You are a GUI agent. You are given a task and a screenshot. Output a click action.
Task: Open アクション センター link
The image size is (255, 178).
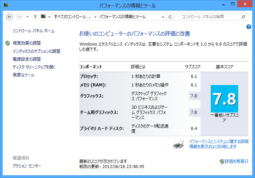tap(27, 166)
